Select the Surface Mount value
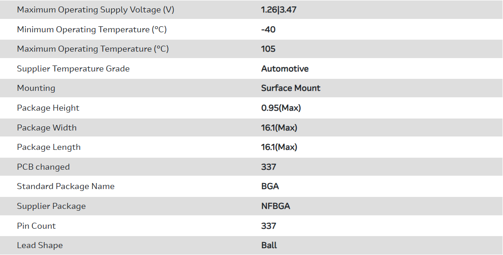The height and width of the screenshot is (255, 503). click(x=291, y=88)
